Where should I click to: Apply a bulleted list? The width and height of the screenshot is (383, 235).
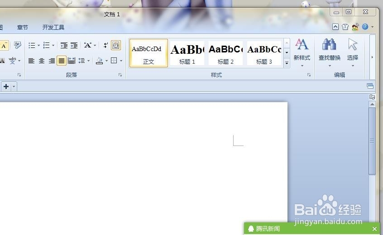point(32,45)
